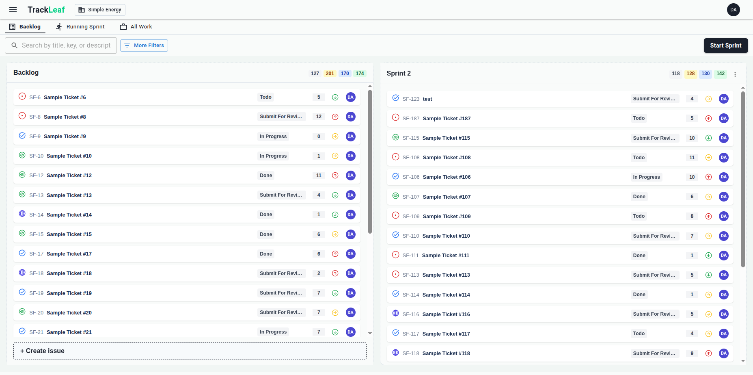753x375 pixels.
Task: Click assignee avatar for SF-109
Action: click(x=724, y=216)
